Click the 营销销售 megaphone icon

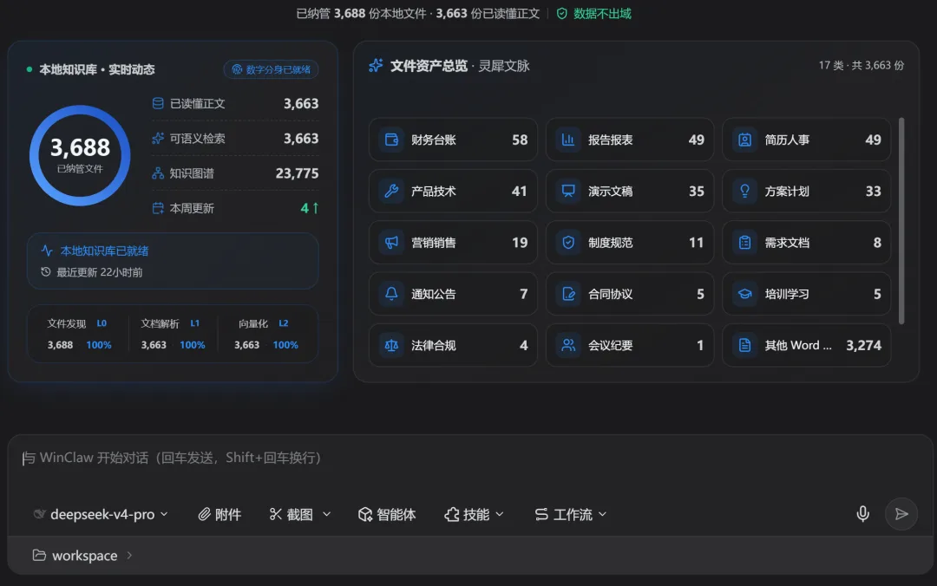(x=391, y=243)
